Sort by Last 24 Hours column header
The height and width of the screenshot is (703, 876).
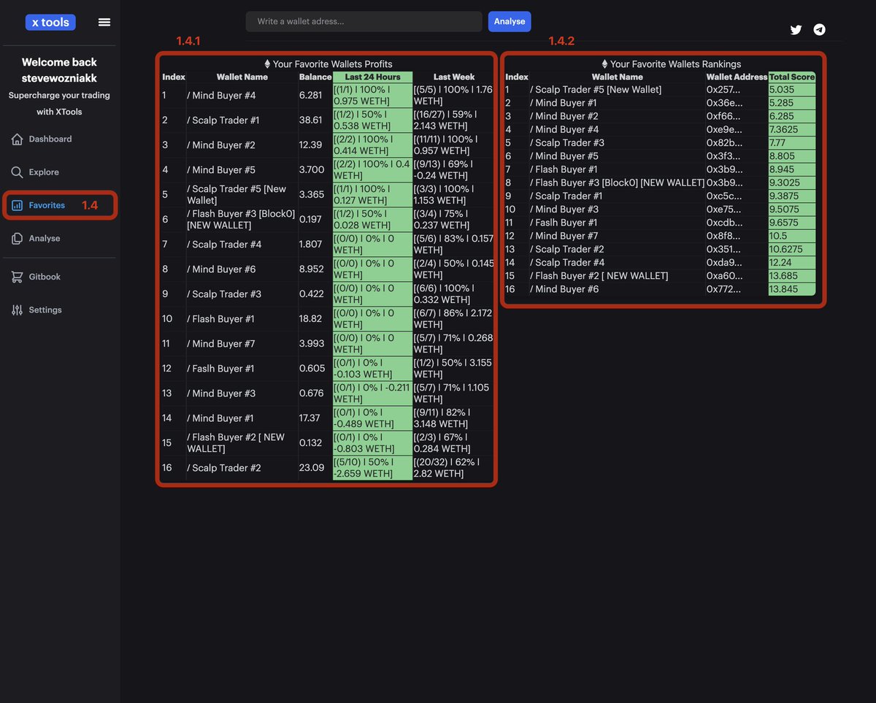click(x=372, y=77)
